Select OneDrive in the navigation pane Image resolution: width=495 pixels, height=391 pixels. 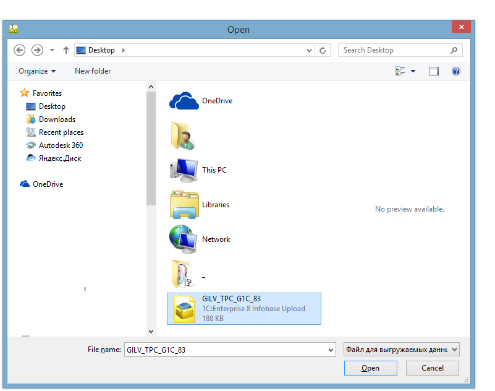(48, 184)
